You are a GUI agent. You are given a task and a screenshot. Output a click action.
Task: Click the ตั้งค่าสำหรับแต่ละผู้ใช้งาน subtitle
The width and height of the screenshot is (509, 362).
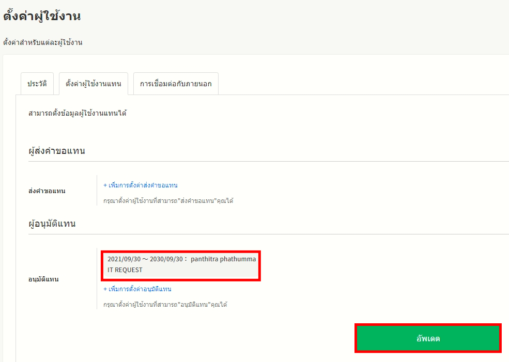pyautogui.click(x=43, y=42)
